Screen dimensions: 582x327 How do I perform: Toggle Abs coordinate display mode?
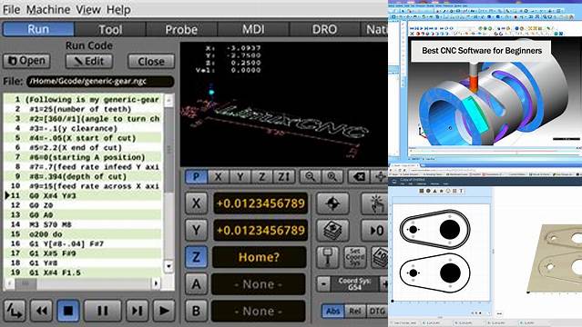[333, 311]
